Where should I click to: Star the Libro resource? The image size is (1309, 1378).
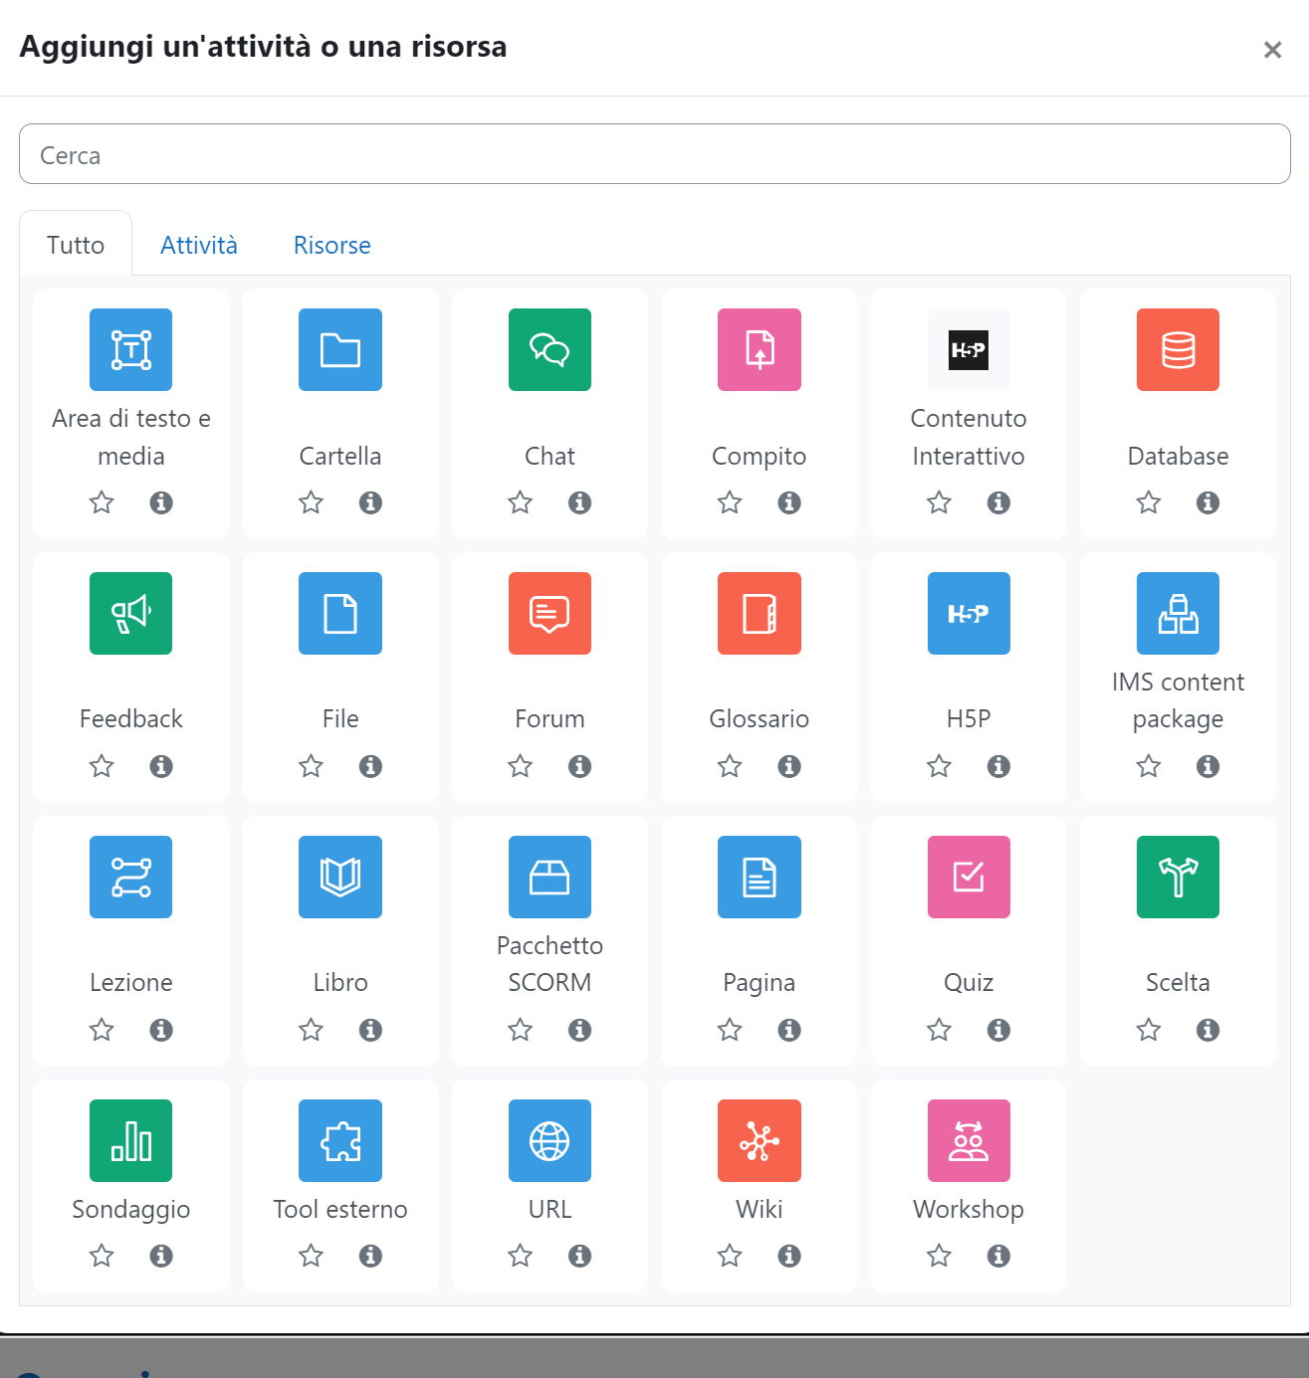311,1030
